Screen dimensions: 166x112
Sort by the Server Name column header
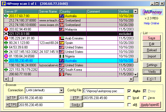pyautogui.click(x=49, y=11)
